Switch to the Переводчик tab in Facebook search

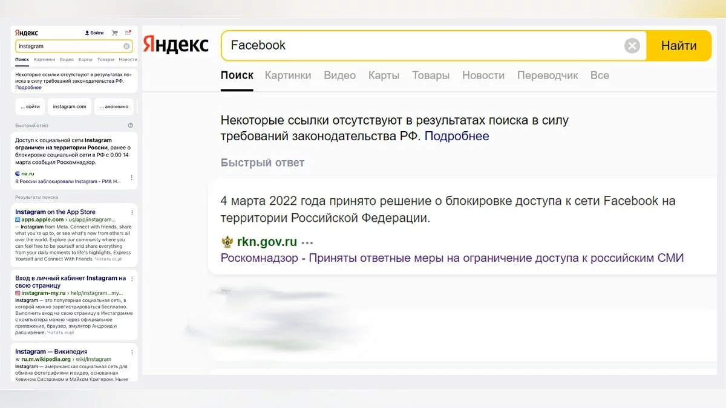click(x=548, y=76)
